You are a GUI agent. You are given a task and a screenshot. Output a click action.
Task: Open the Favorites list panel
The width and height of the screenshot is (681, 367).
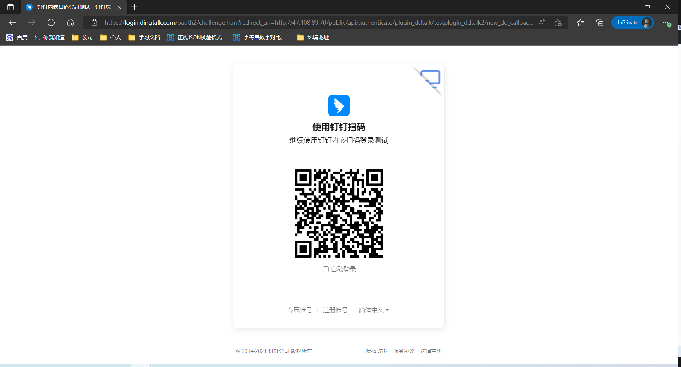[x=580, y=23]
